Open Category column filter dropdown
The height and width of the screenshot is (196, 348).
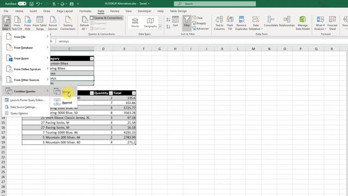pos(92,58)
